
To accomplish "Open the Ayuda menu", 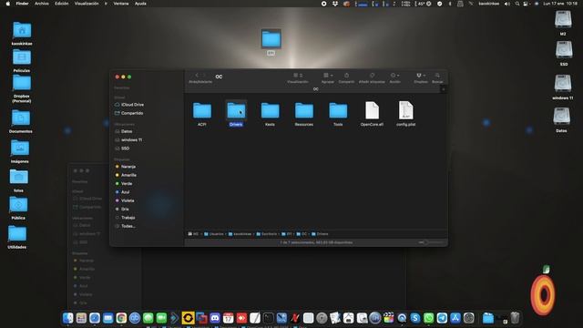I will (x=140, y=4).
